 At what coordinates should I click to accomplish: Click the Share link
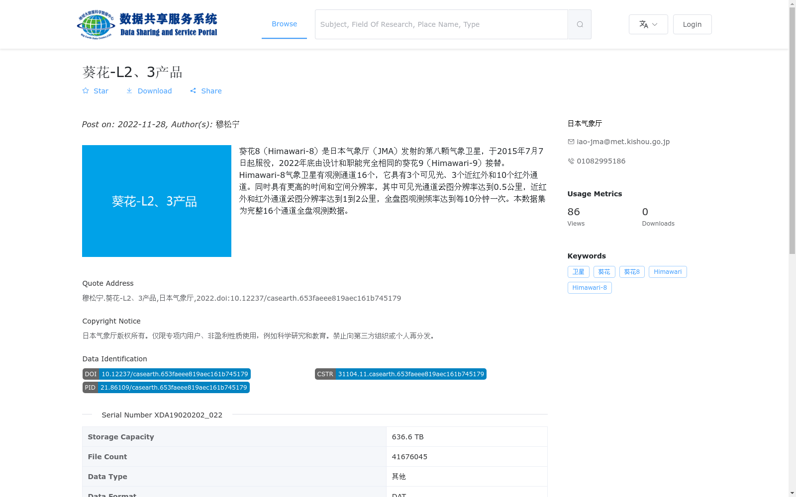[206, 91]
